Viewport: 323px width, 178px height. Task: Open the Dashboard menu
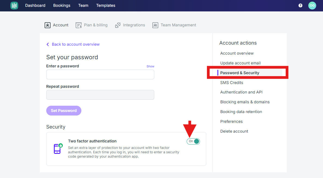pos(35,5)
